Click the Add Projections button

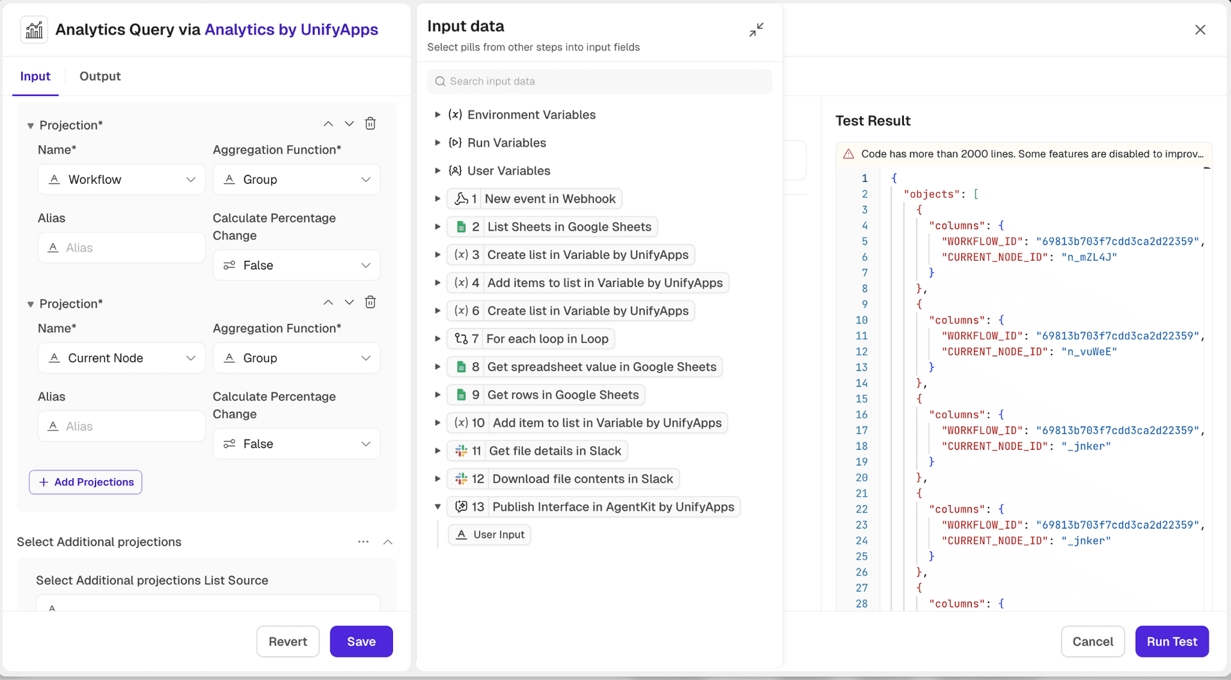point(86,482)
